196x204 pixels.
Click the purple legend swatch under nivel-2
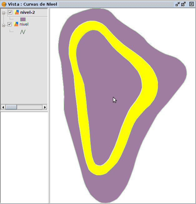(23, 19)
